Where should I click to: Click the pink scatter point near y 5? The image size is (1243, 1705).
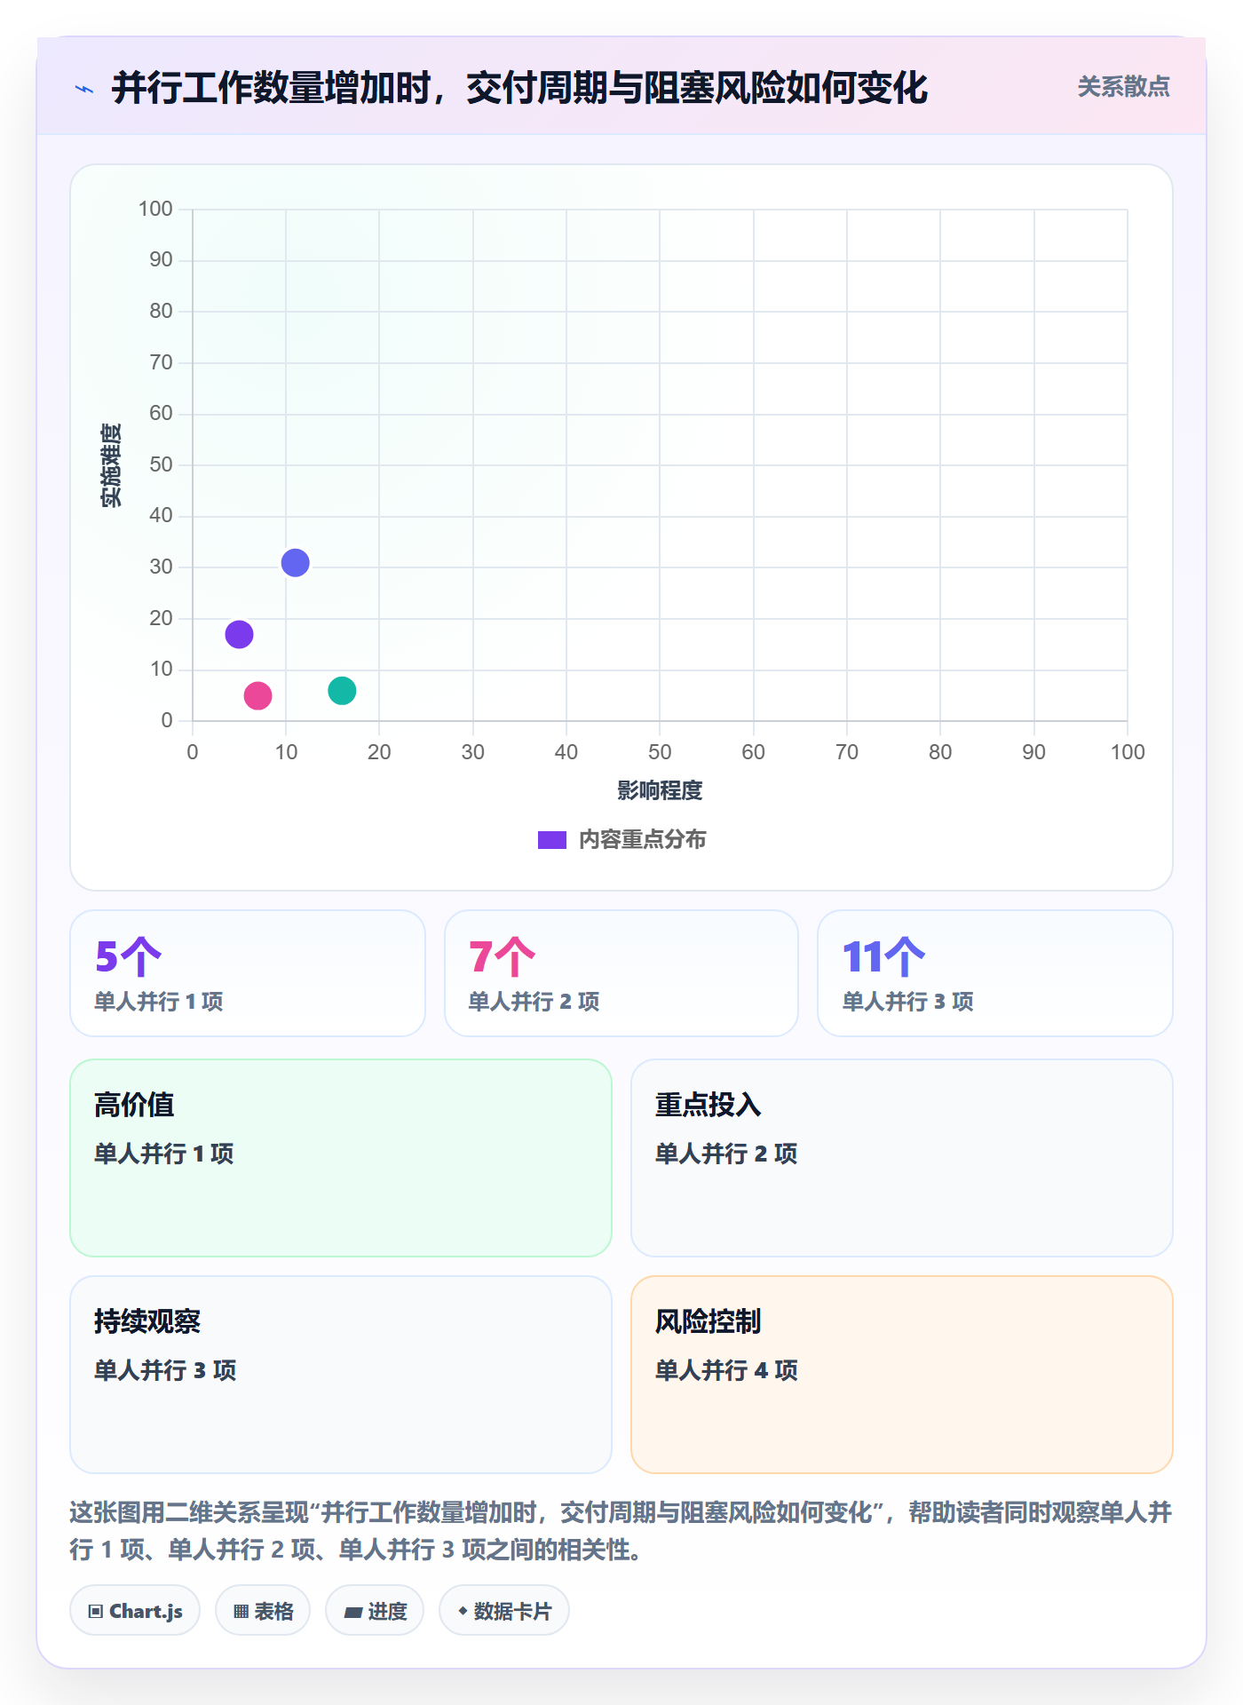(x=257, y=695)
